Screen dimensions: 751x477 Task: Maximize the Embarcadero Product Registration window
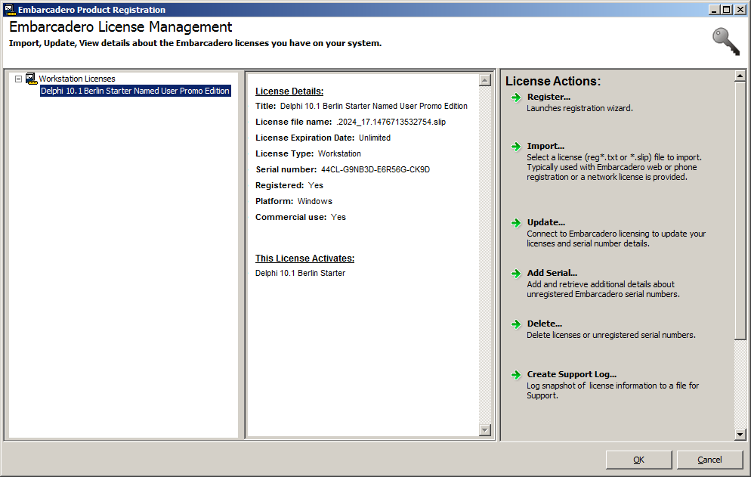point(727,10)
